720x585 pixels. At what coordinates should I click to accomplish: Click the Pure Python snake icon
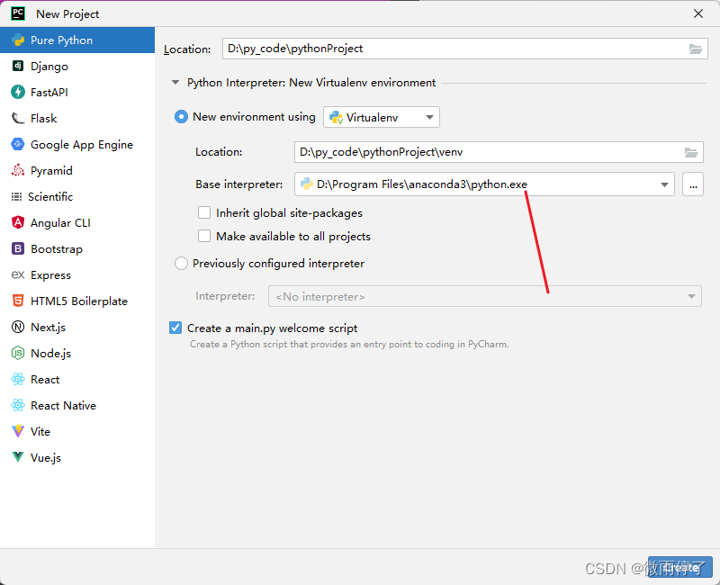tap(18, 40)
